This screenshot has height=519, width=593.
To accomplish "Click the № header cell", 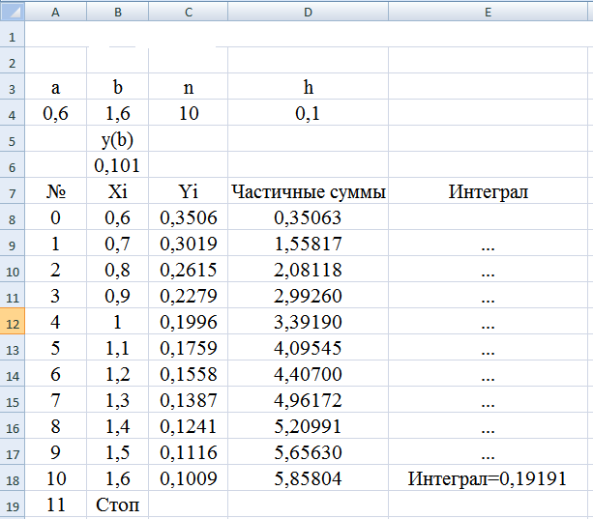I will pos(55,190).
